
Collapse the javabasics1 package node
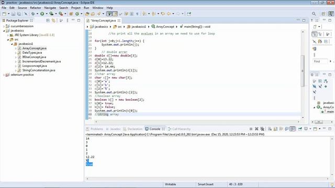tap(12, 44)
